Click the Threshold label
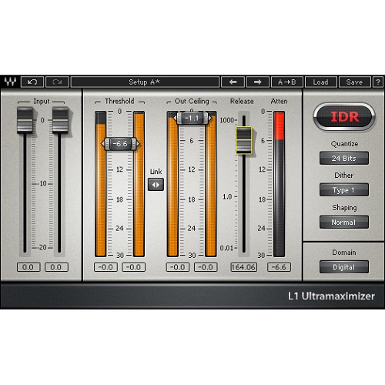385x385 pixels. pos(119,101)
